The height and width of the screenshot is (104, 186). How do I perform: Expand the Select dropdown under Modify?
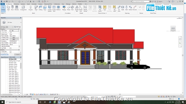[3, 13]
